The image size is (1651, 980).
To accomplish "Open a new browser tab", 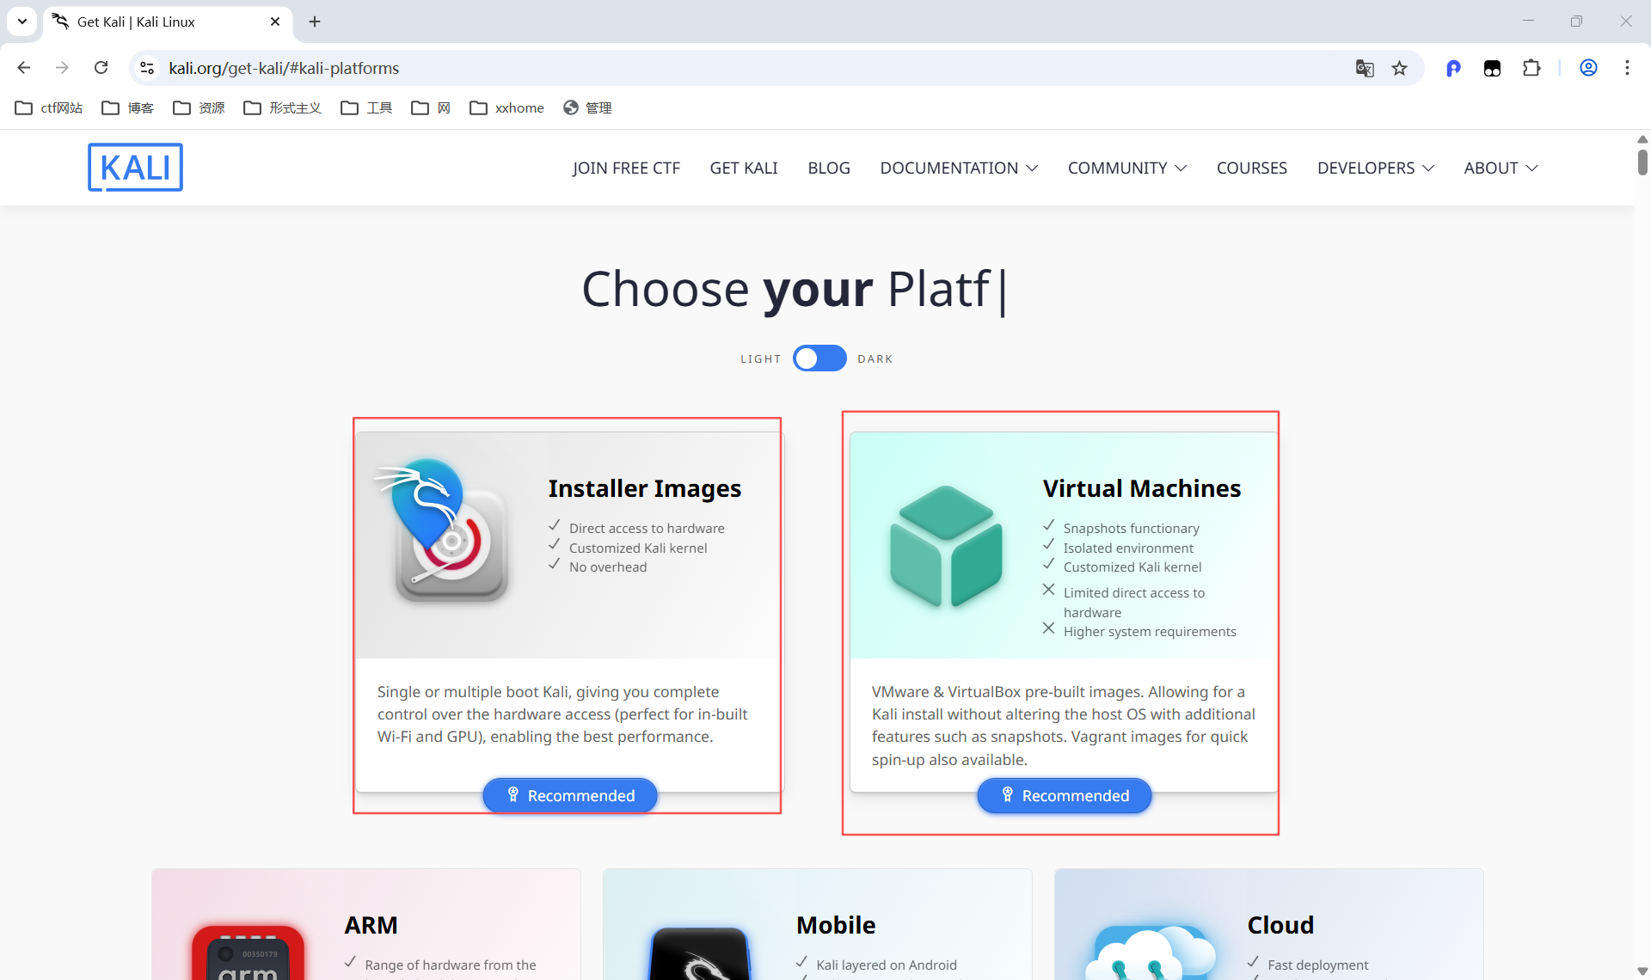I will (x=315, y=21).
